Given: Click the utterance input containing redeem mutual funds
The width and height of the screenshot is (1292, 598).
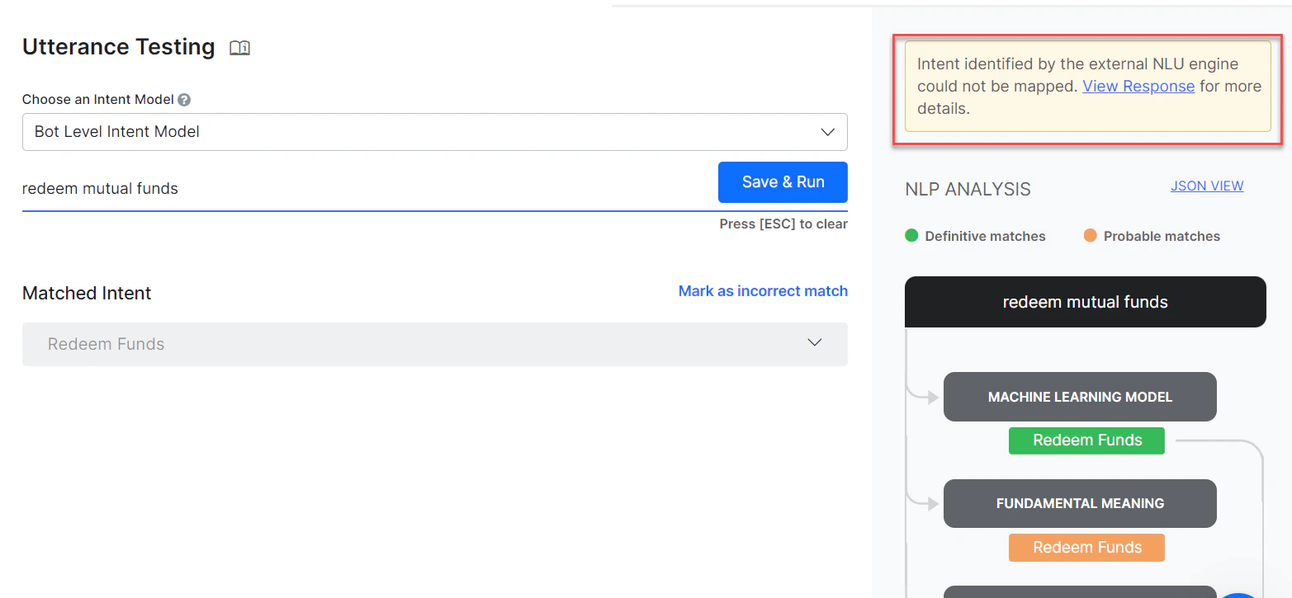Looking at the screenshot, I should [330, 188].
